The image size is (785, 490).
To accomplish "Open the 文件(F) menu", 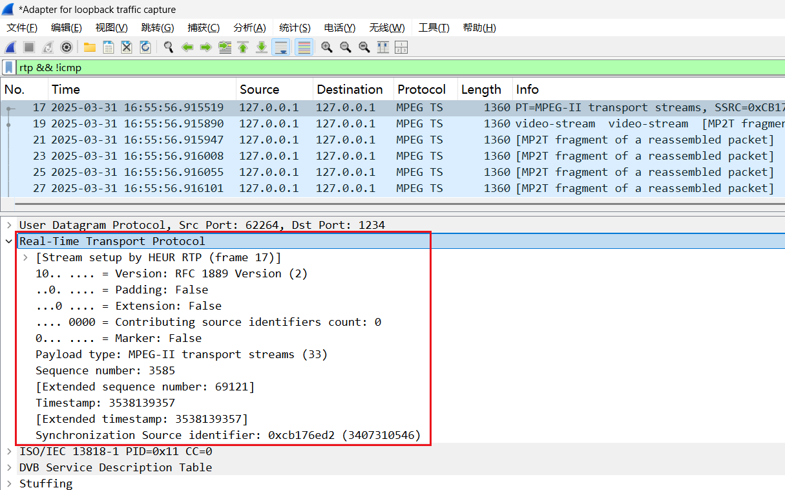I will [x=22, y=28].
